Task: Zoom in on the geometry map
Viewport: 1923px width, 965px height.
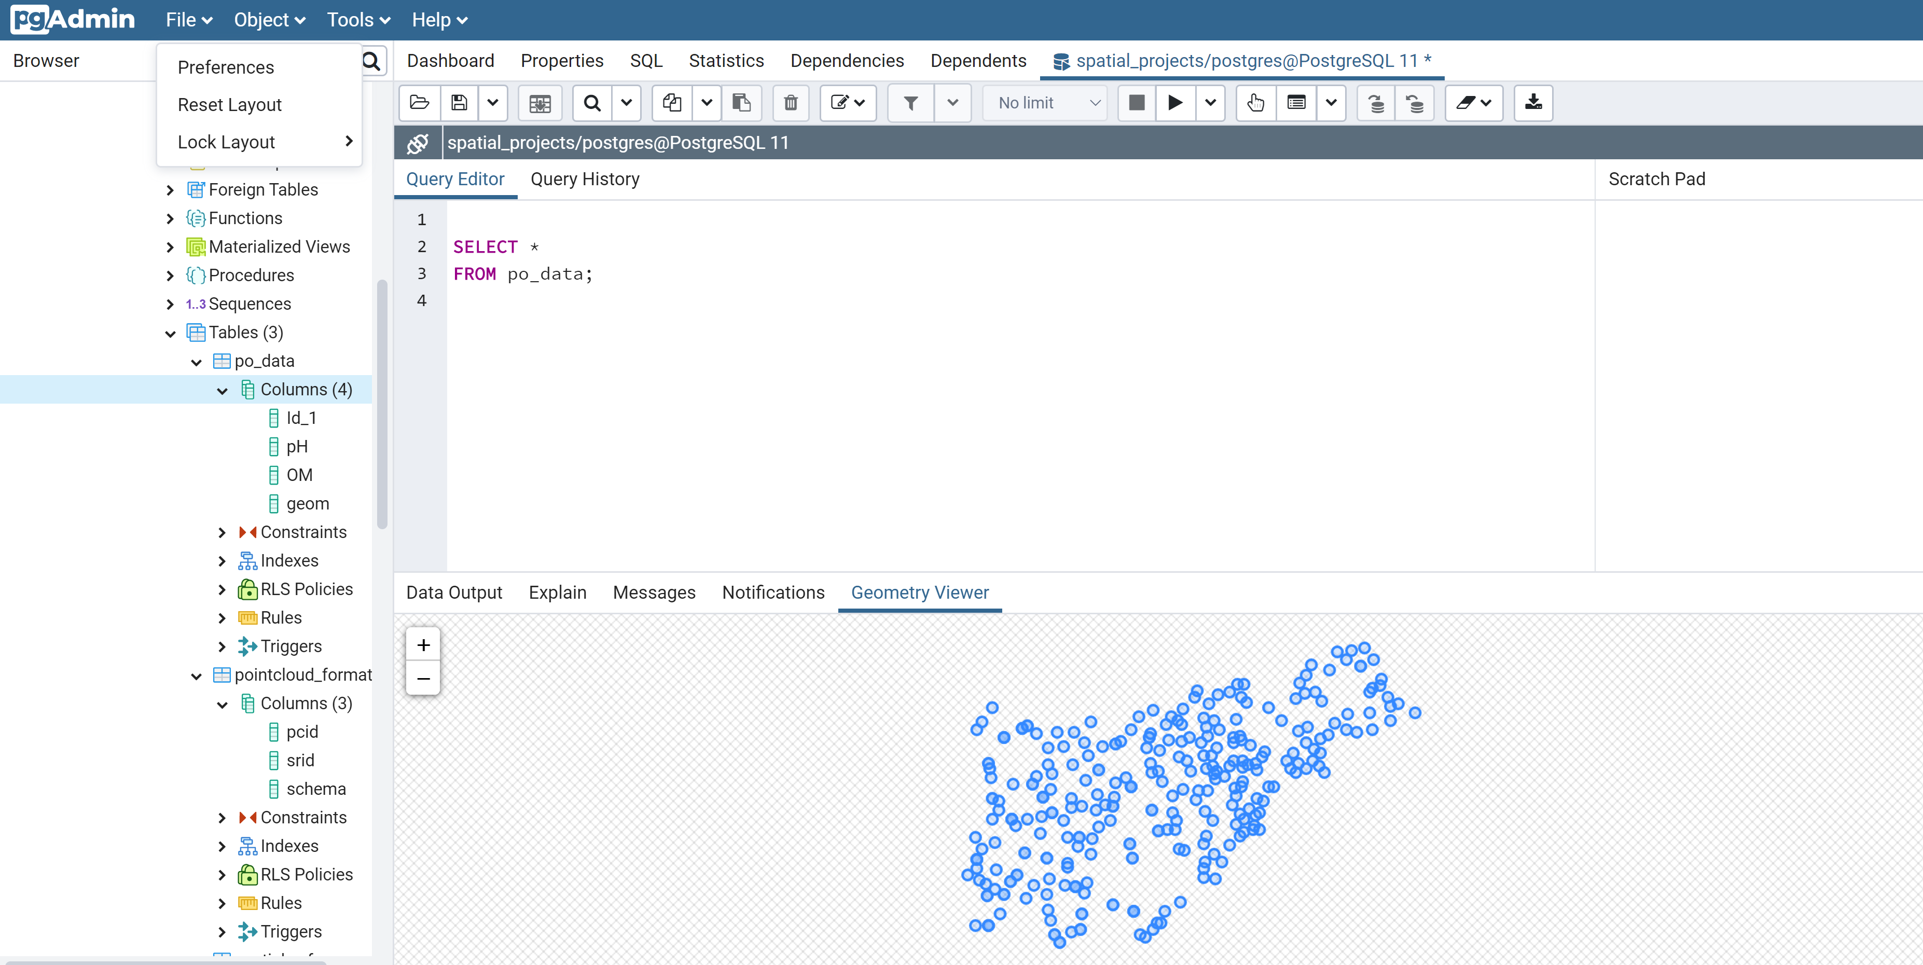Action: [x=423, y=645]
